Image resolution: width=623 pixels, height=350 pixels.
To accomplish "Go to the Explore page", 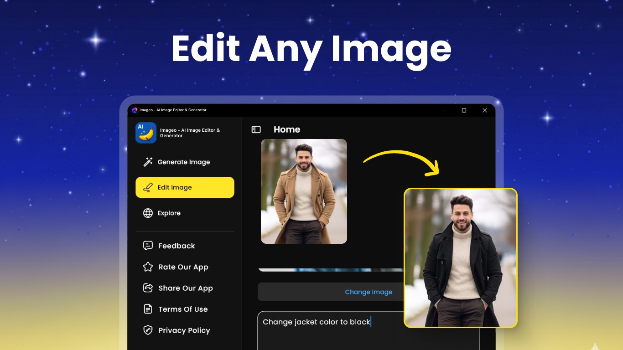I will tap(185, 213).
